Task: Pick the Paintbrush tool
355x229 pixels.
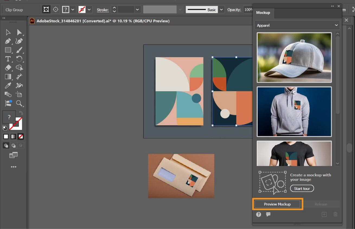Action: [19, 50]
